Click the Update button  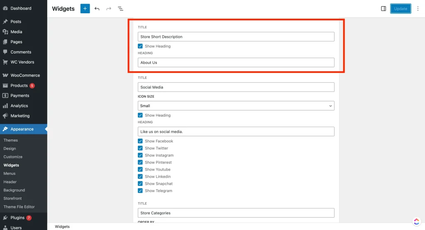pyautogui.click(x=401, y=9)
